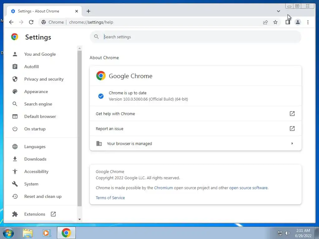Screen dimensions: 319x239
Task: Click the Downloads arrow icon
Action: click(x=15, y=159)
